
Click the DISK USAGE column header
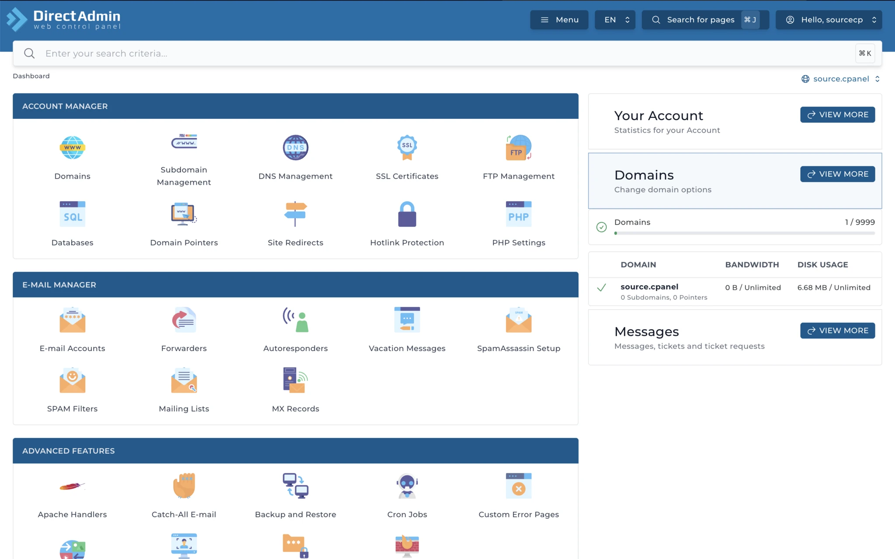pos(822,265)
